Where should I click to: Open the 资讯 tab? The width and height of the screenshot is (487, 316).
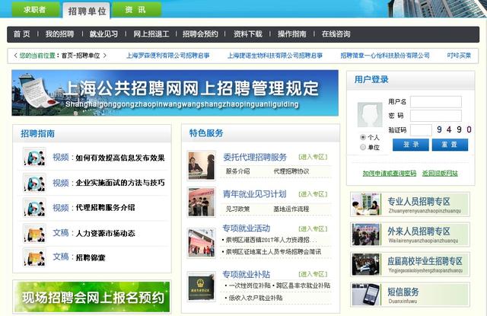[137, 10]
